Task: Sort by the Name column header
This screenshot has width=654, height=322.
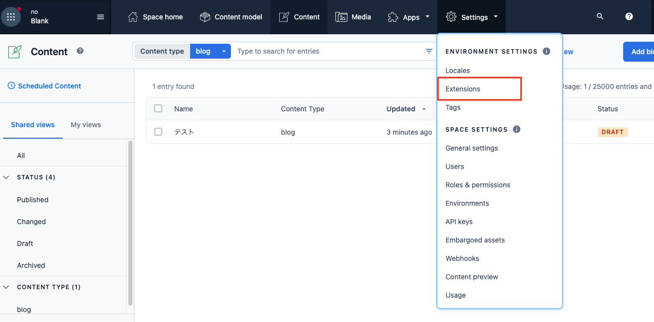Action: (184, 109)
